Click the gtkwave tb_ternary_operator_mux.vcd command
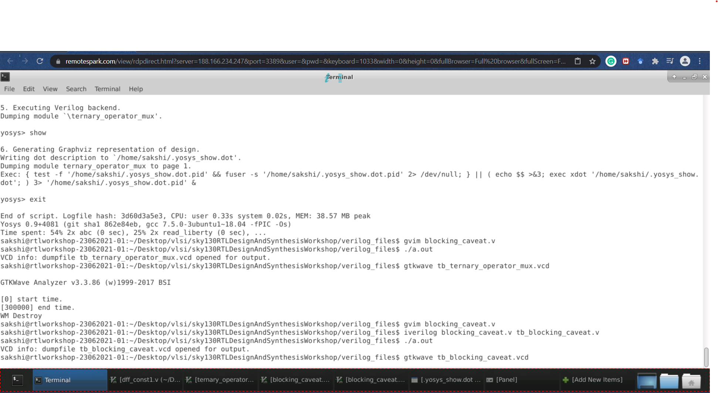The width and height of the screenshot is (718, 393). pos(476,266)
